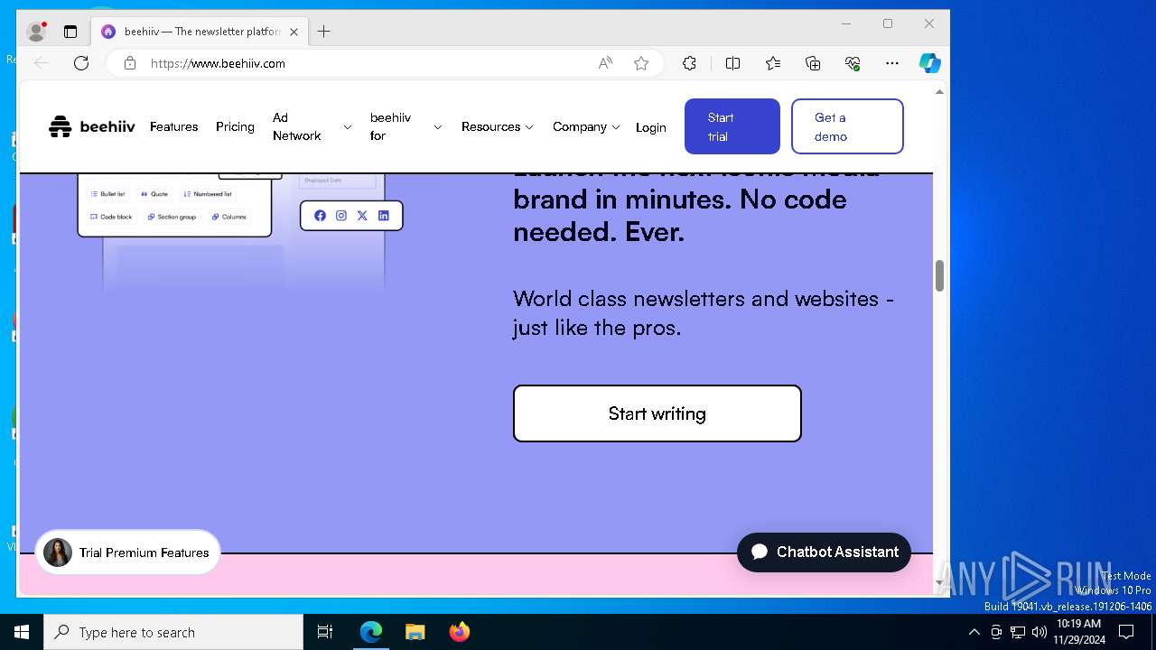Open Edge Settings and more menu
1156x650 pixels.
(892, 63)
